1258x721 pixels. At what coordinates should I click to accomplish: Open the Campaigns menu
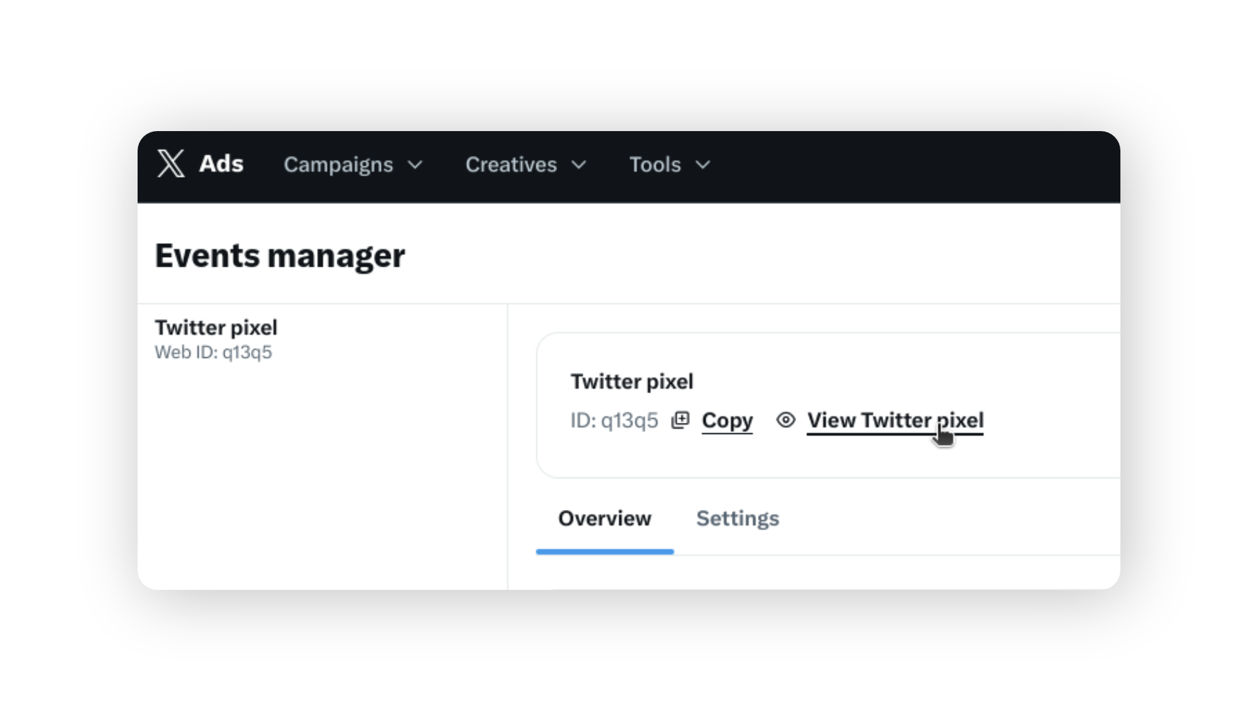[x=353, y=165]
